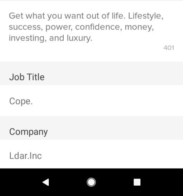183x196 pixels.
Task: Tap the circular Android home button
Action: [91, 182]
